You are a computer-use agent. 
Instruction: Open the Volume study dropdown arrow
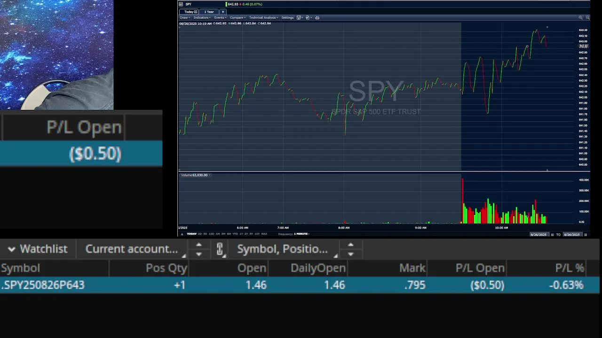point(210,175)
